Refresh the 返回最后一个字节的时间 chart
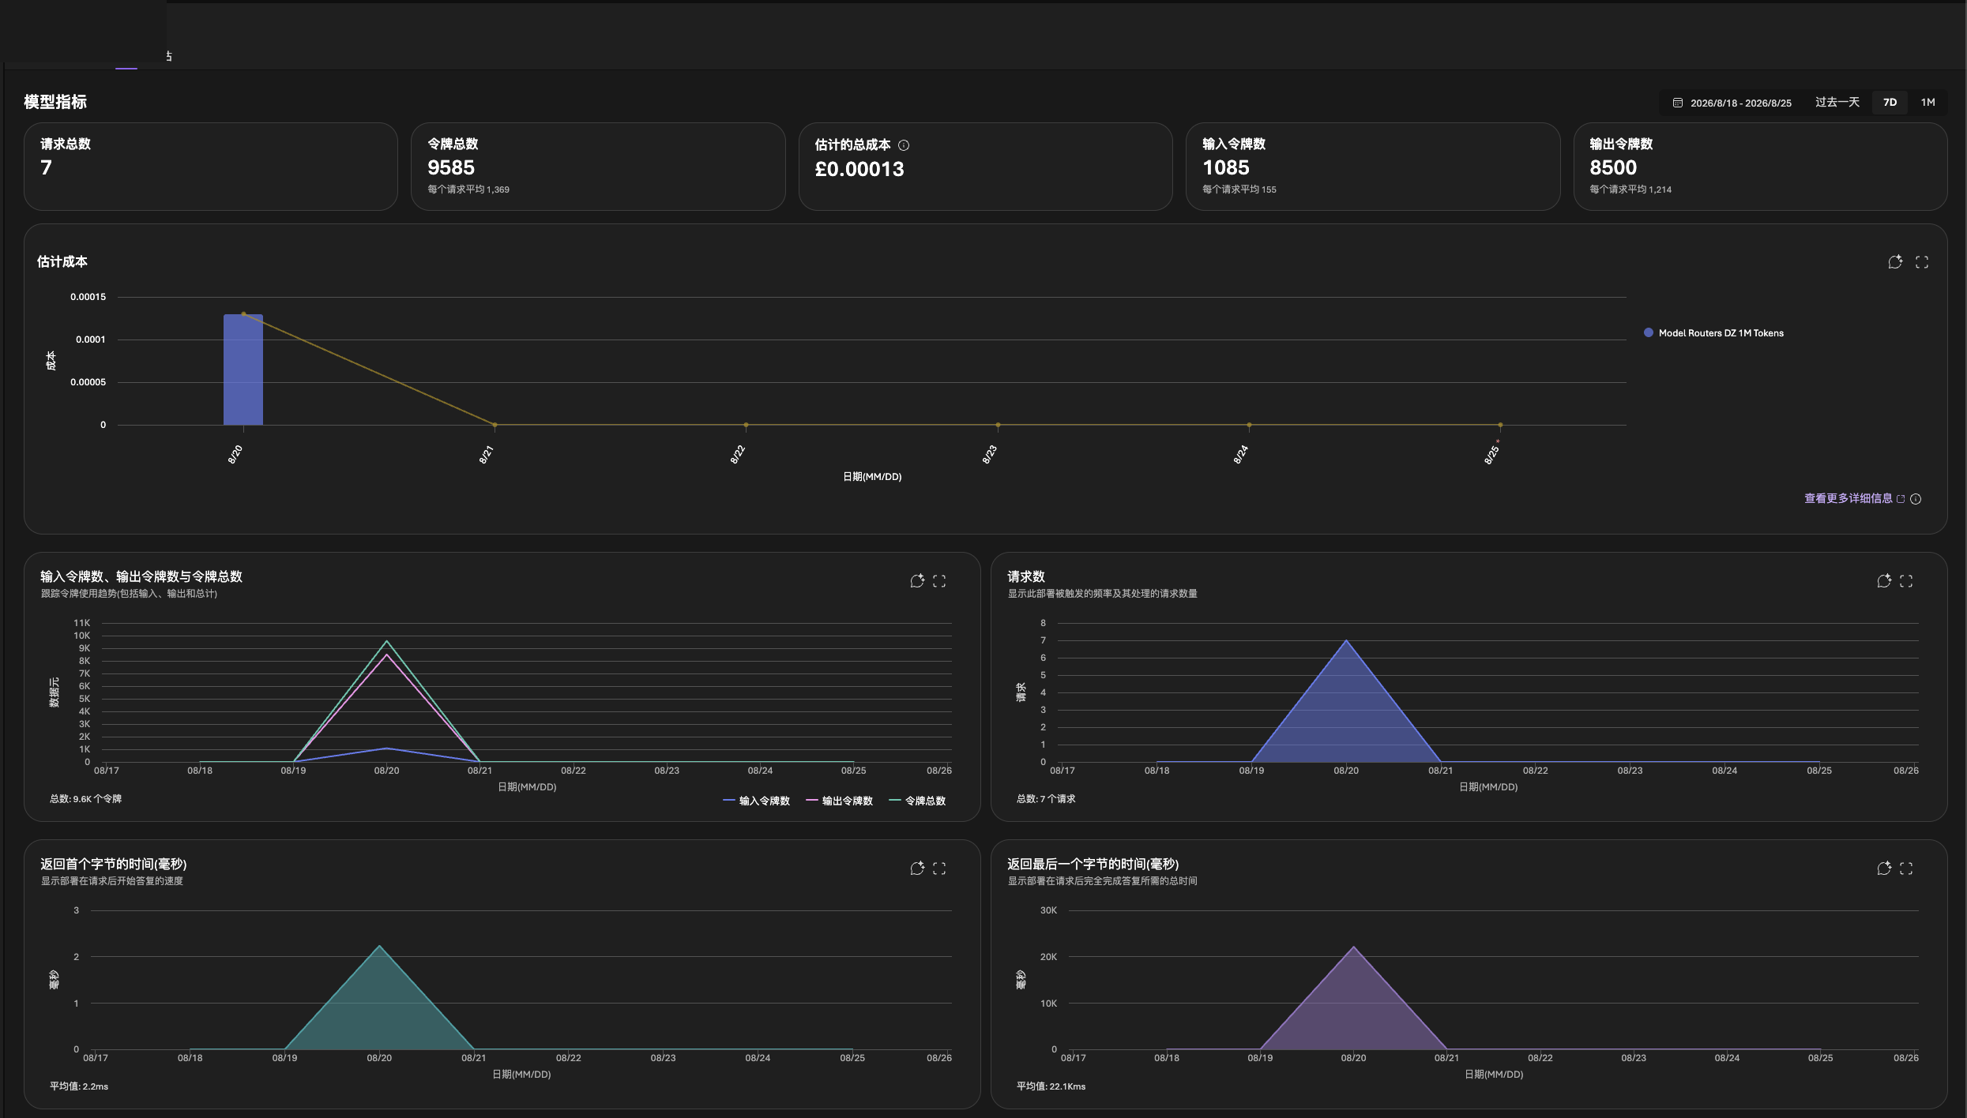The image size is (1967, 1118). [x=1884, y=869]
